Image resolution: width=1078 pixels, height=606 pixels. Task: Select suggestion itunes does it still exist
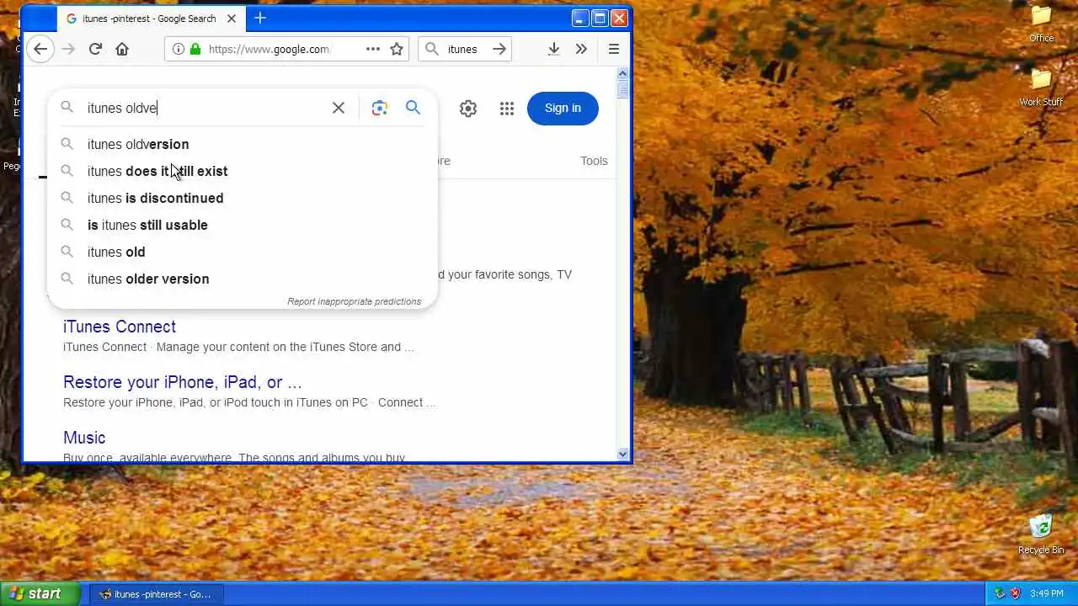tap(243, 171)
